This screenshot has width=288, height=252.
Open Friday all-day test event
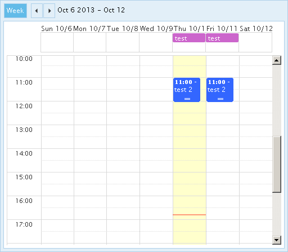tap(222, 38)
